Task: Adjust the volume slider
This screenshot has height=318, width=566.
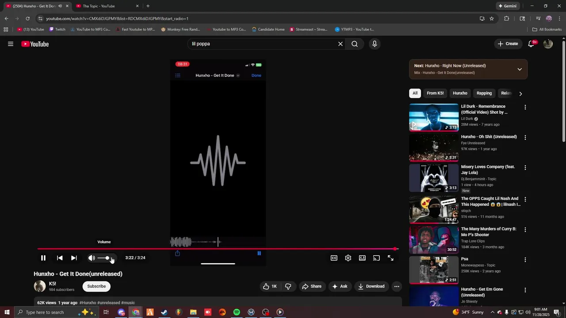Action: pyautogui.click(x=105, y=258)
